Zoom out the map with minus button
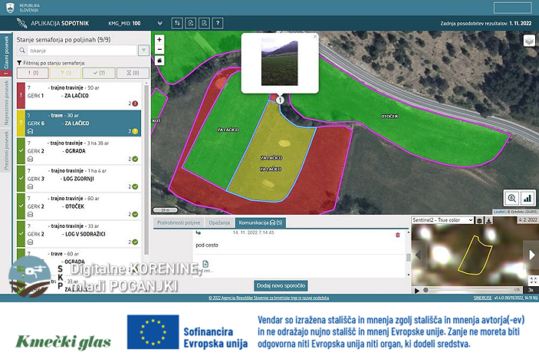 (159, 50)
